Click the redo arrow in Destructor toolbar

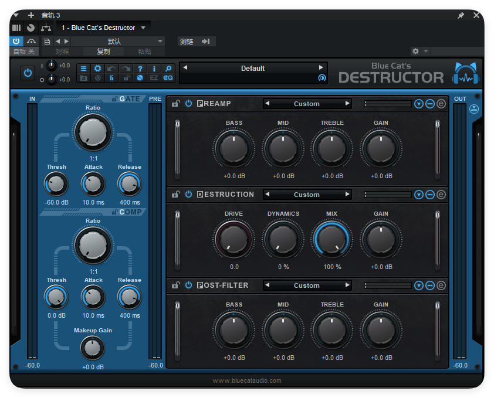126,69
